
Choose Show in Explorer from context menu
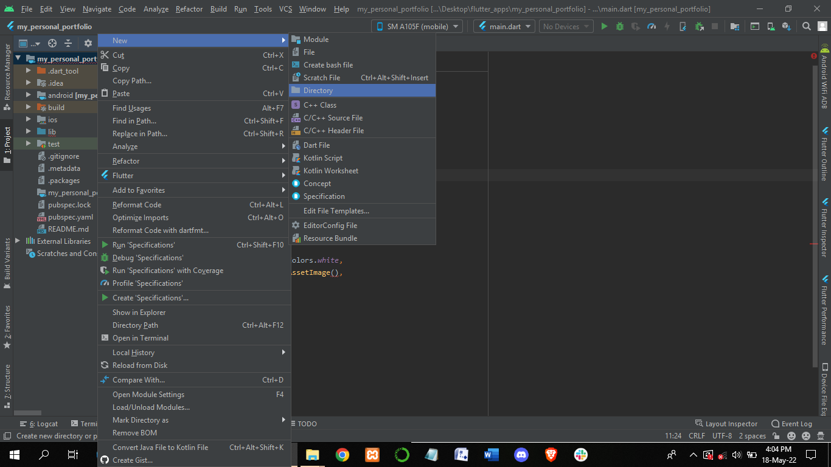[193, 313]
